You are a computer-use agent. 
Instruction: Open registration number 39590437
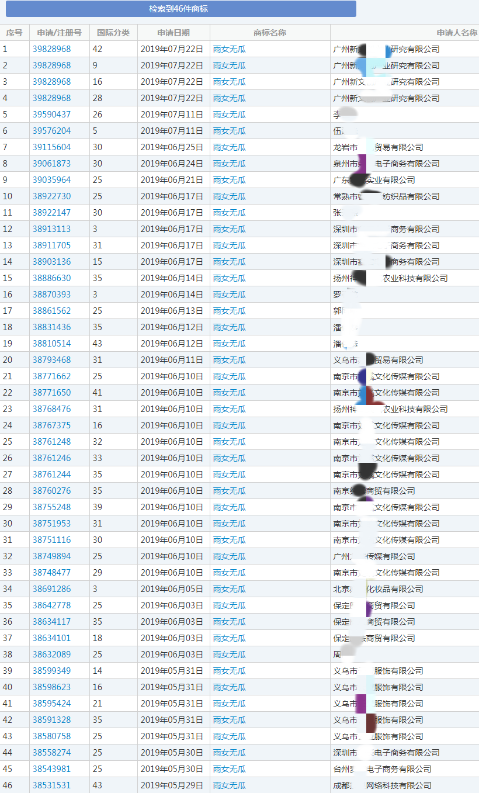(51, 115)
